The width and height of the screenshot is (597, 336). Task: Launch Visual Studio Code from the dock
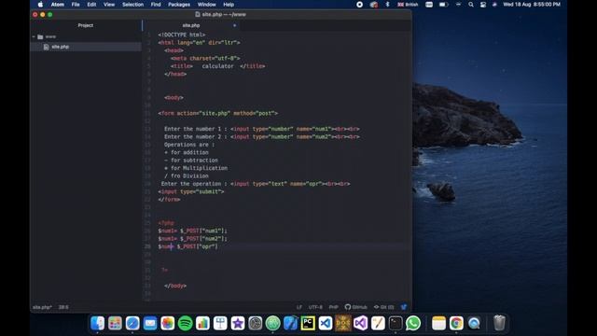pyautogui.click(x=326, y=323)
